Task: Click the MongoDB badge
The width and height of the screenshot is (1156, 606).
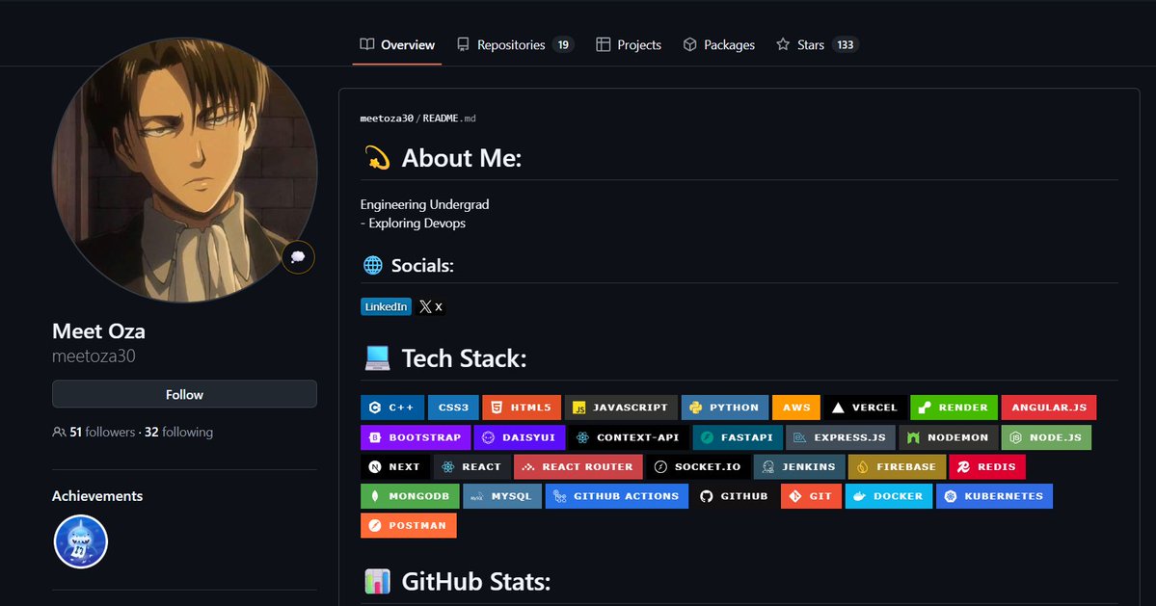Action: (x=410, y=496)
